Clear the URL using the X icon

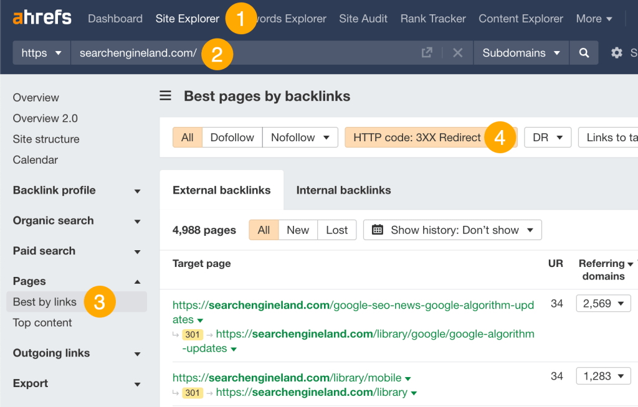click(x=457, y=52)
